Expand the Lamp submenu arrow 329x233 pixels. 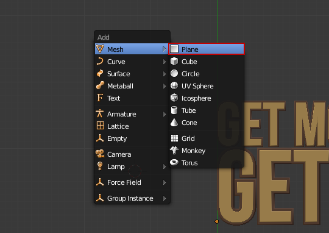(164, 167)
